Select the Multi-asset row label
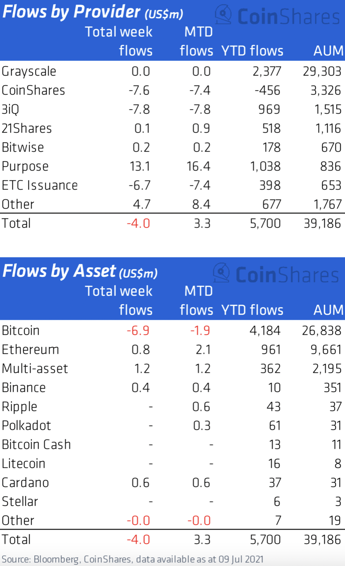The height and width of the screenshot is (566, 345). (35, 369)
